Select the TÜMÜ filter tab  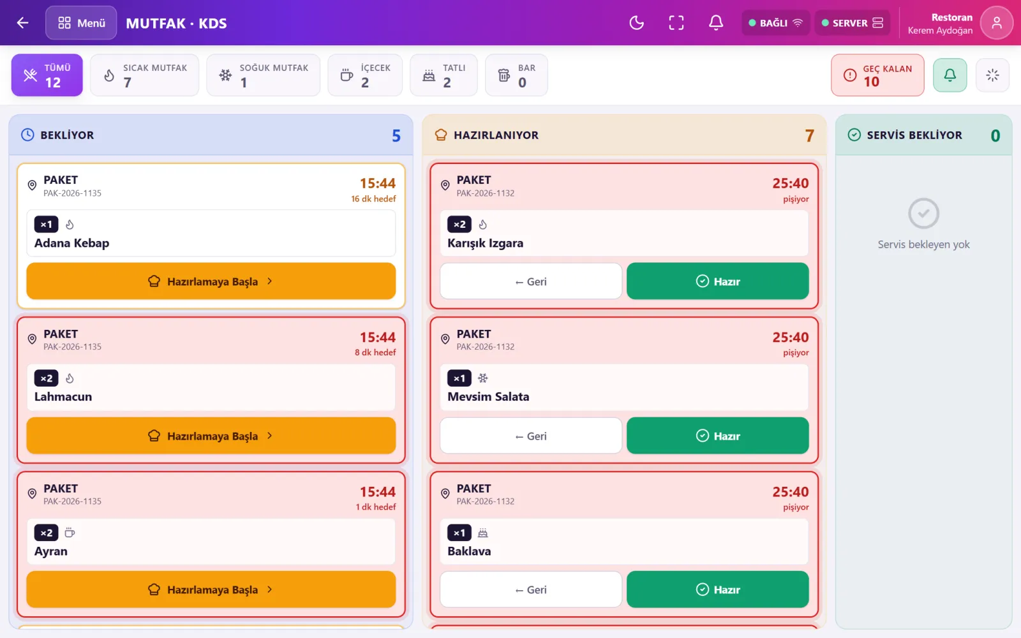tap(47, 75)
